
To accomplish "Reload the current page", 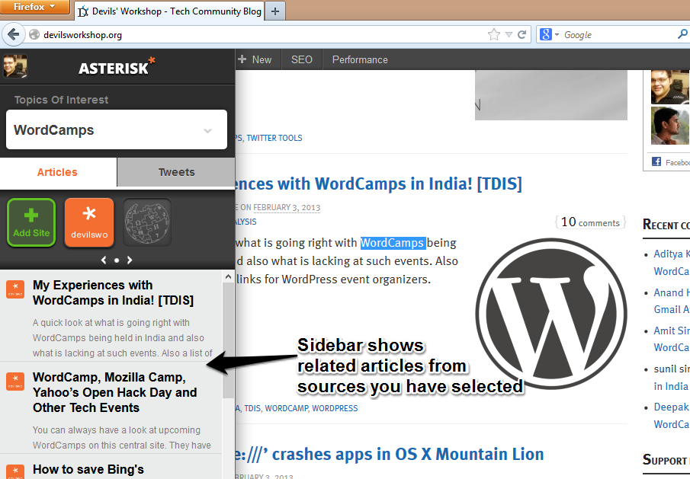I will click(x=522, y=34).
